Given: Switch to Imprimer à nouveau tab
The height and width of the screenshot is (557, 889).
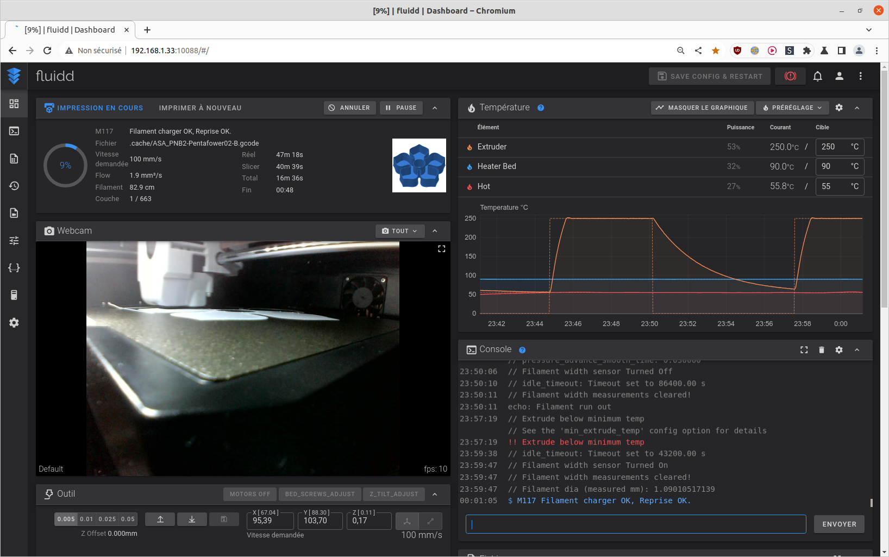Looking at the screenshot, I should tap(200, 108).
